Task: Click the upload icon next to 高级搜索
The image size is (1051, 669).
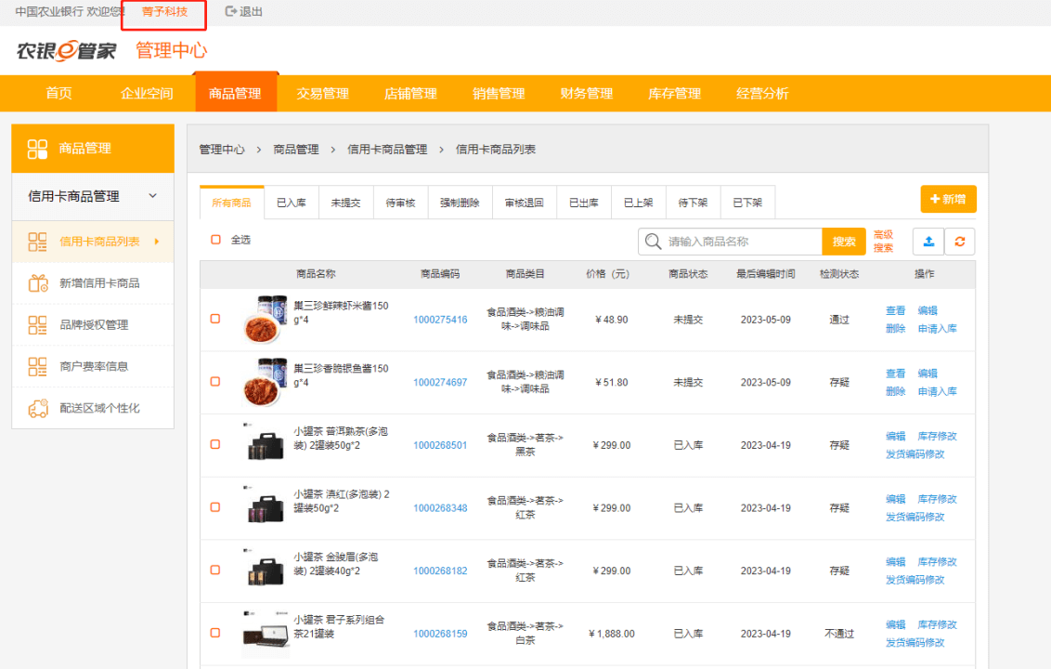Action: click(928, 242)
